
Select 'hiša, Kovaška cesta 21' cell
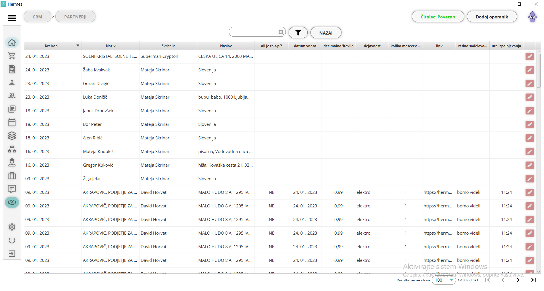[x=226, y=165]
